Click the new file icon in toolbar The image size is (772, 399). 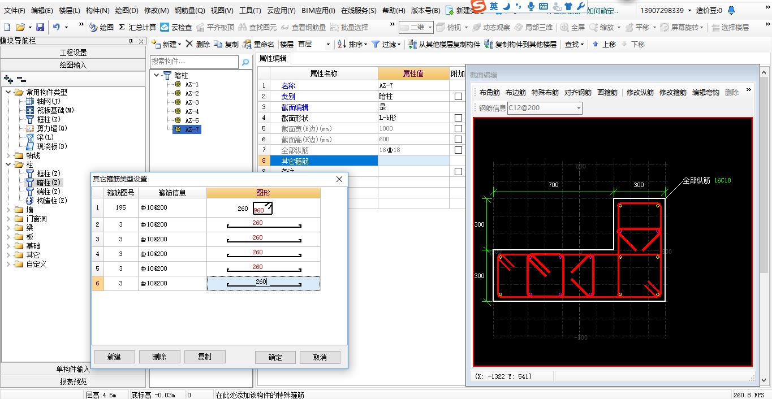pyautogui.click(x=7, y=27)
